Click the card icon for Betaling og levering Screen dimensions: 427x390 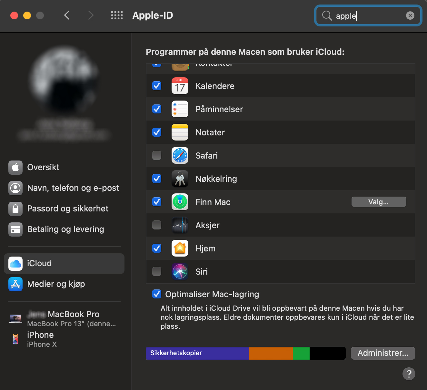click(x=15, y=229)
